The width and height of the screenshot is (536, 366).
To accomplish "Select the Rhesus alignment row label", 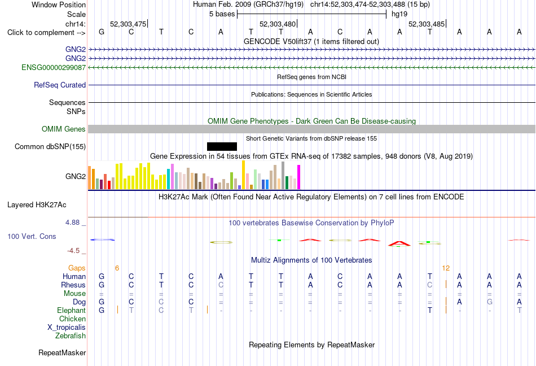I will coord(73,285).
